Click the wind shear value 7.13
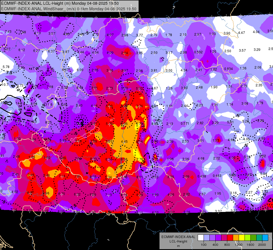Screen dimensions: 273x250 (x=108, y=195)
